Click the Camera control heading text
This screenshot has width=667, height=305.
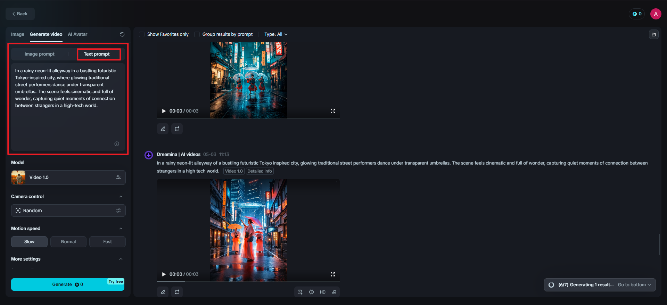pyautogui.click(x=27, y=197)
